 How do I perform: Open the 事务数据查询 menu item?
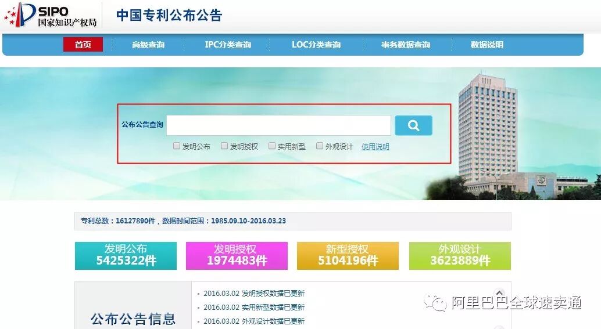pos(406,45)
